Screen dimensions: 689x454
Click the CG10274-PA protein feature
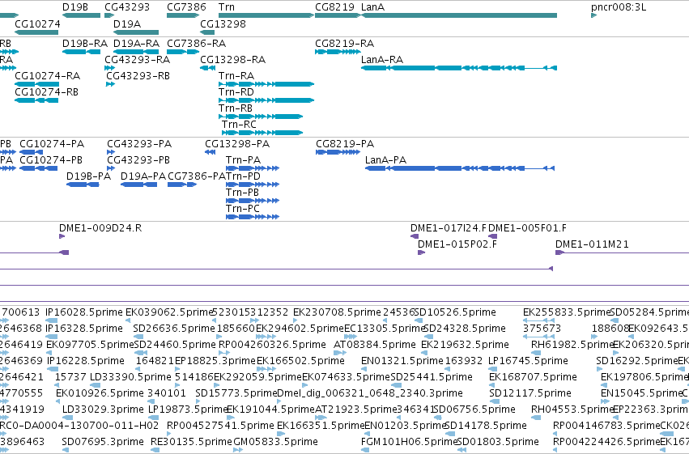click(32, 152)
